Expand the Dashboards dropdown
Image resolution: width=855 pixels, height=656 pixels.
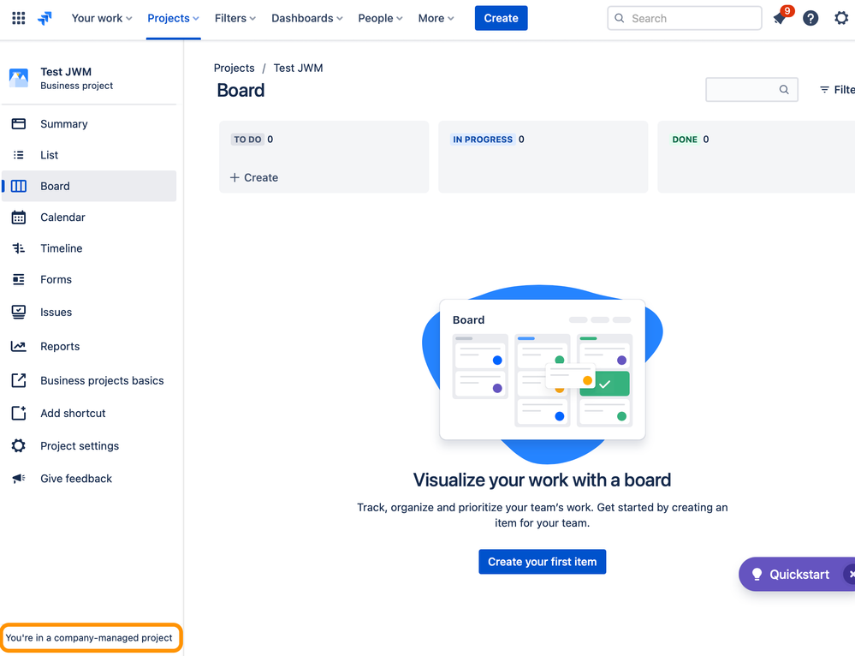click(307, 18)
